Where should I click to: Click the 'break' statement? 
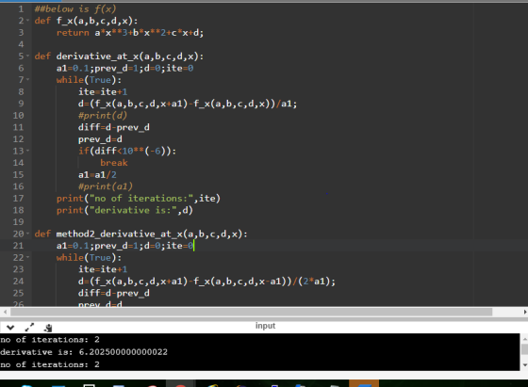point(114,163)
